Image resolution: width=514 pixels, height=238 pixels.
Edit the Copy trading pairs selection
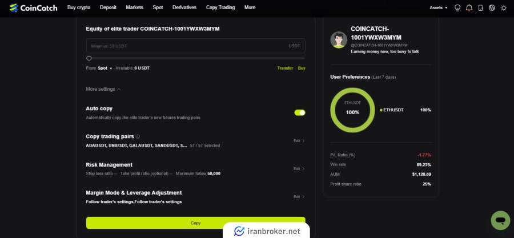click(299, 141)
